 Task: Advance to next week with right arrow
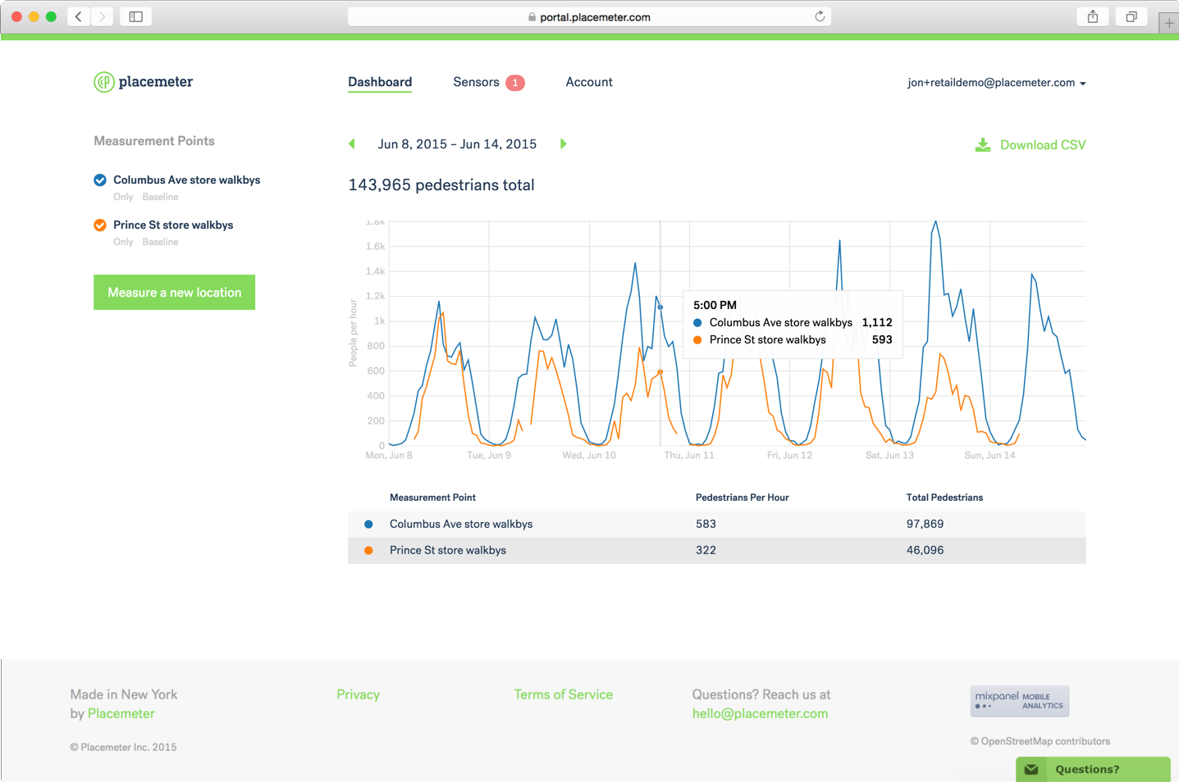pos(563,144)
